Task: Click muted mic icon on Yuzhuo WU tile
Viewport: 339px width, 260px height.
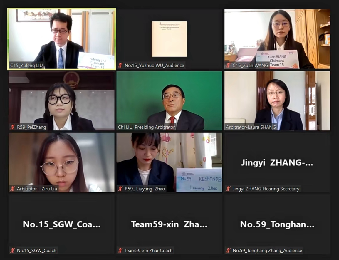Action: 120,65
